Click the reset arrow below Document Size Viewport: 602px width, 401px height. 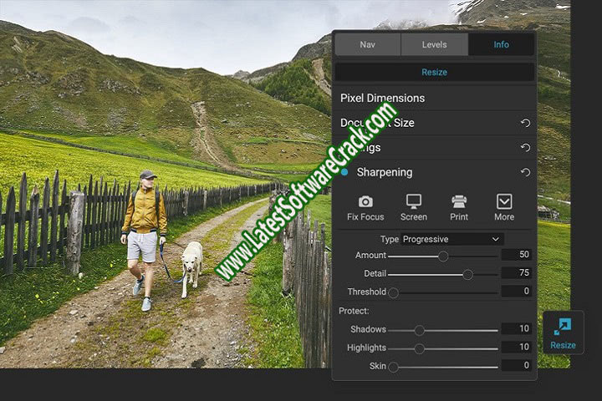(525, 148)
